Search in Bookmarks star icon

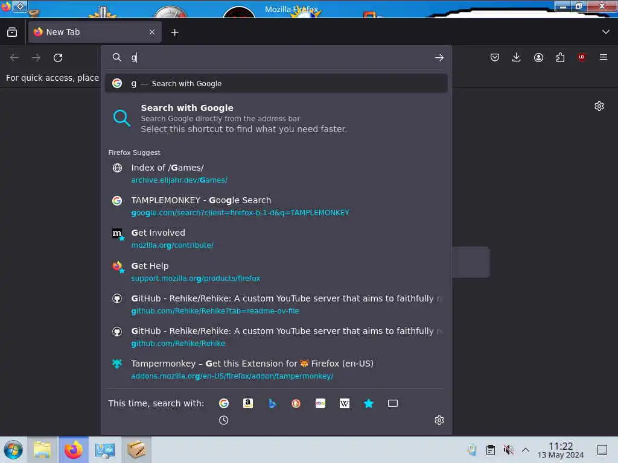coord(369,403)
